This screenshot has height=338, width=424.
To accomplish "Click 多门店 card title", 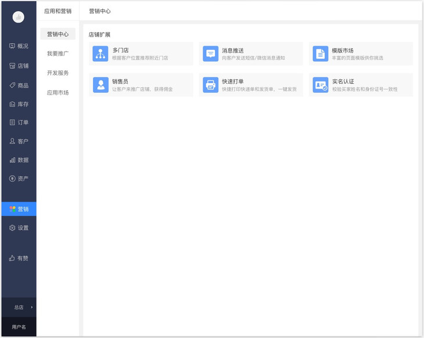I will pyautogui.click(x=121, y=51).
